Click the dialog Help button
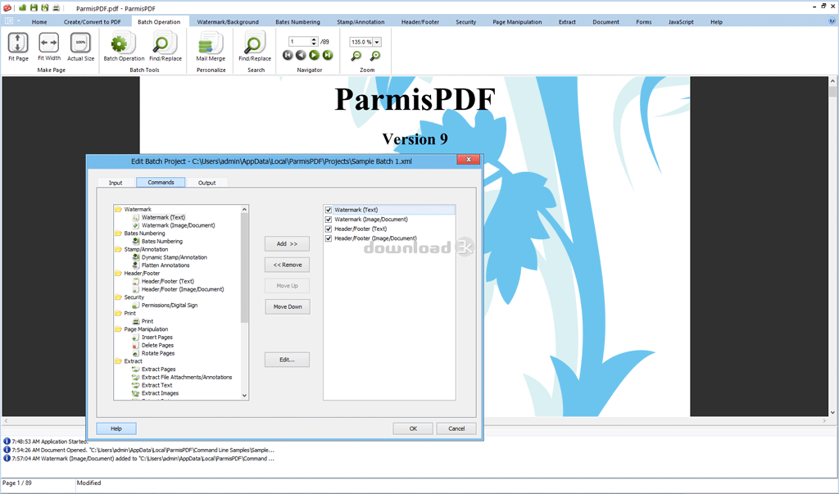The width and height of the screenshot is (839, 494). pos(116,428)
